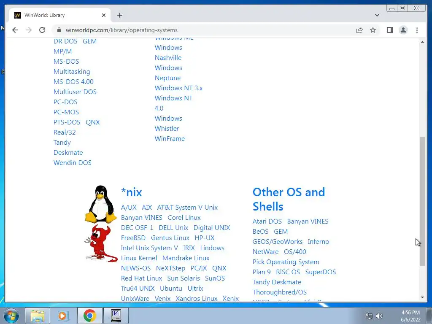Screen dimensions: 432x324
Task: Click the Tux penguin image
Action: click(x=100, y=204)
